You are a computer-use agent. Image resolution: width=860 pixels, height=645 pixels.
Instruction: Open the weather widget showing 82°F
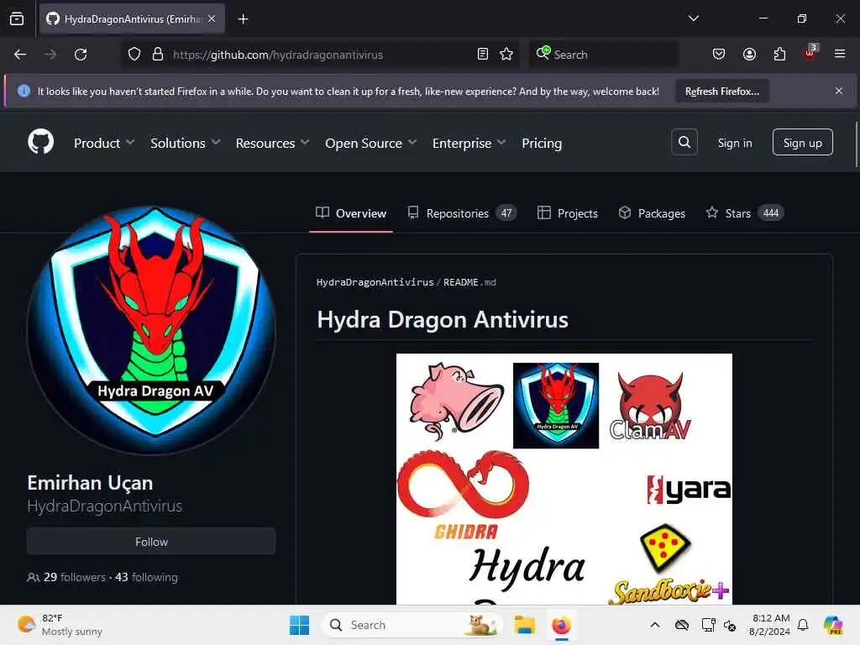(x=60, y=625)
